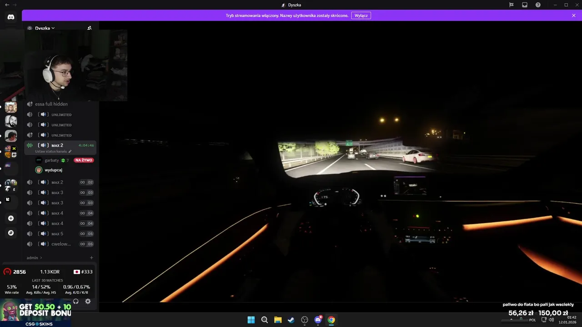Click speaker icon of essa full hidden
Viewport: 582px width, 327px height.
[x=30, y=104]
